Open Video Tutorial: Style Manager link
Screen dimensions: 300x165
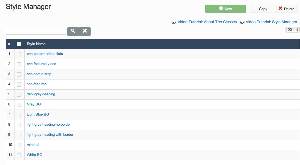272,22
